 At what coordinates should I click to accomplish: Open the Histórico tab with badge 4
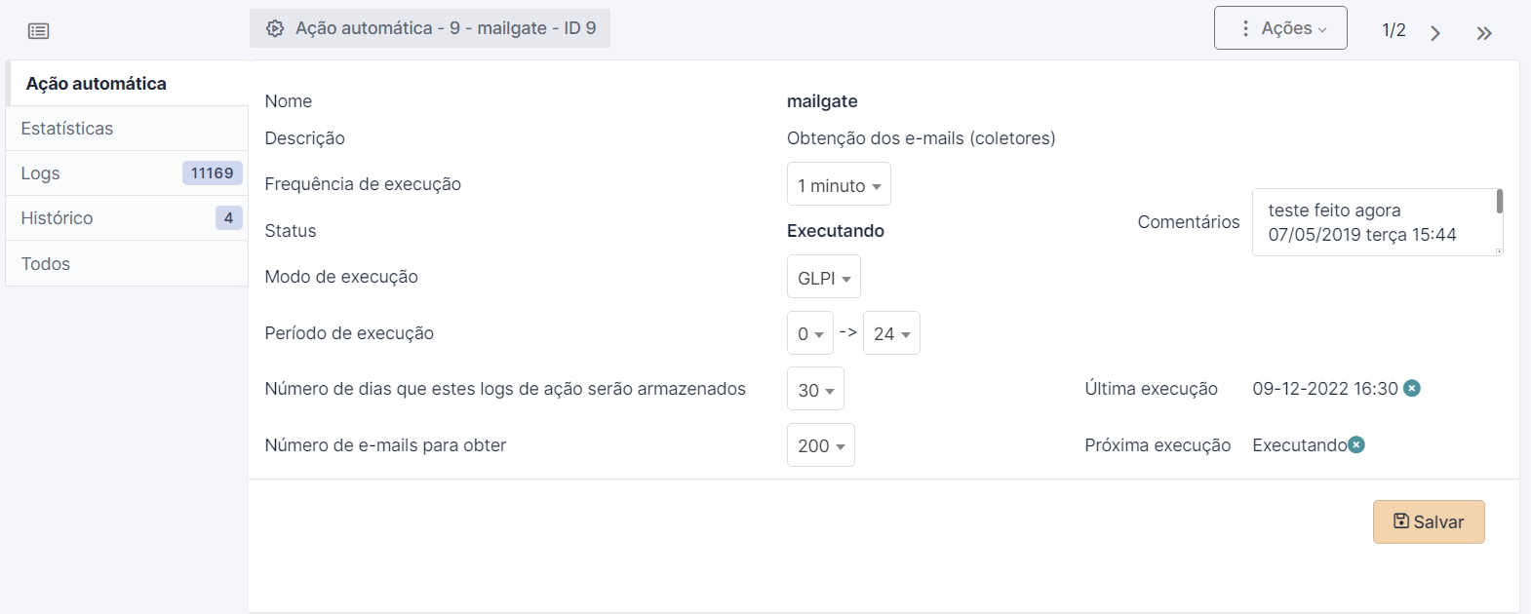57,217
